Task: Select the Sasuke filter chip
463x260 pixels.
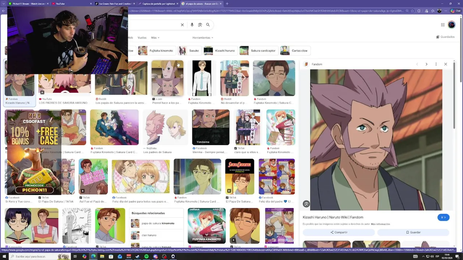Action: pos(190,51)
